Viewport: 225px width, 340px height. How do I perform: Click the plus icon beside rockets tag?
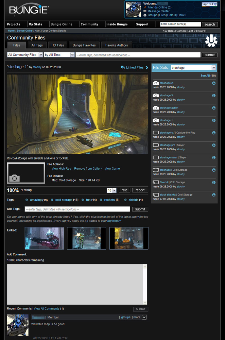coord(101,200)
